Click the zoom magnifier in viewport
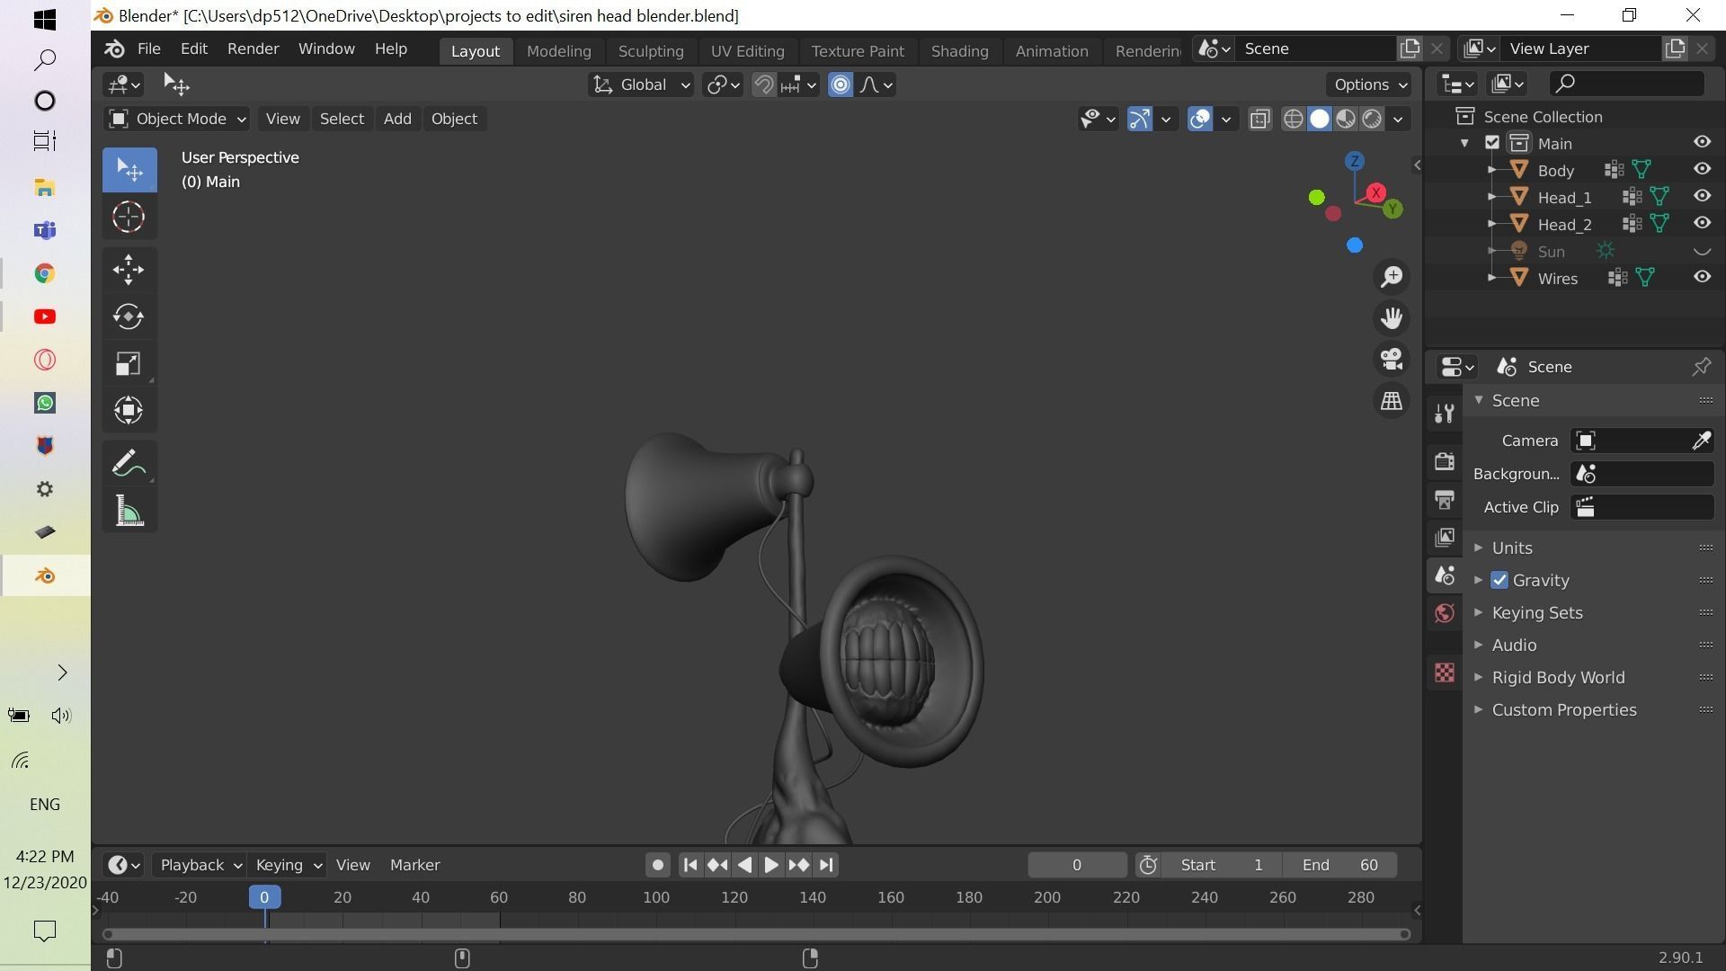 pyautogui.click(x=1392, y=277)
